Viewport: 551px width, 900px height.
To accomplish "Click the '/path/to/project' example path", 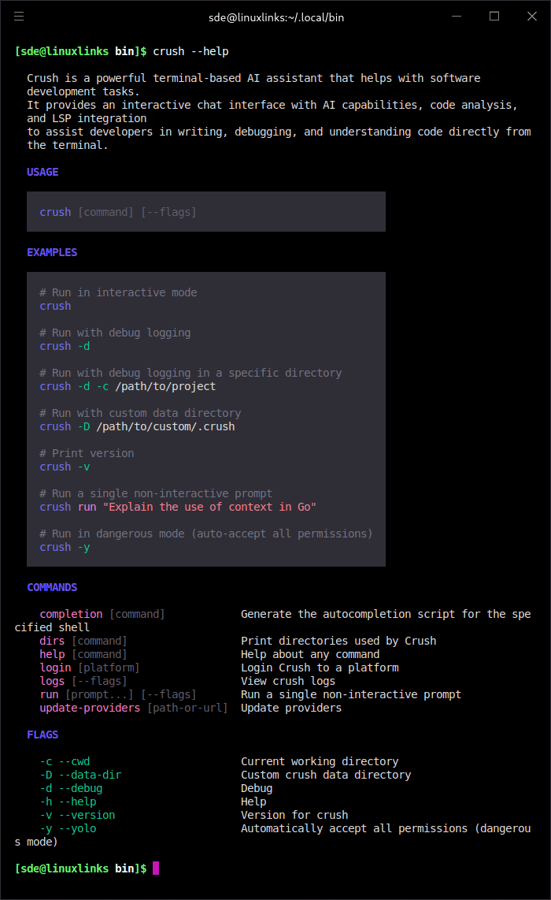I will [165, 386].
